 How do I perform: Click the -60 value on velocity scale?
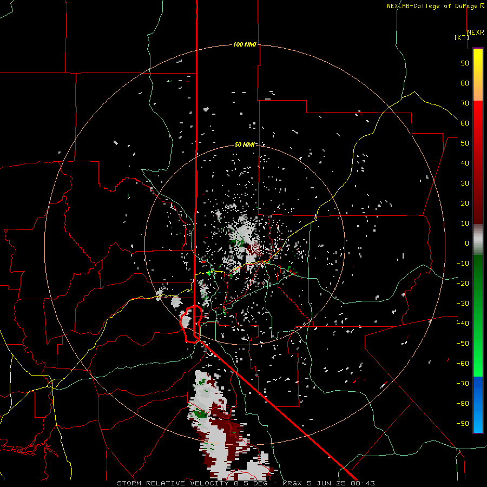pos(463,364)
